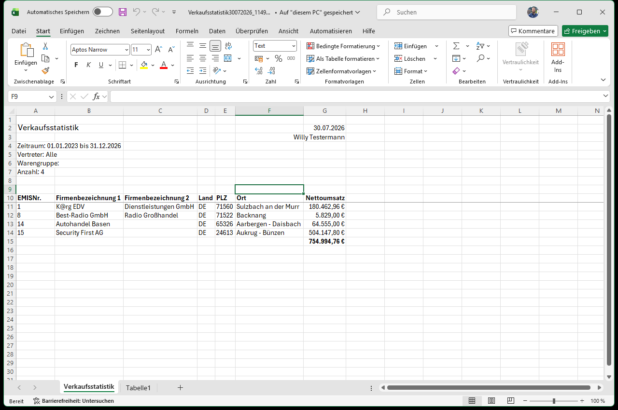Open the font name dropdown Aptos Narrow
The image size is (618, 410).
(x=126, y=50)
